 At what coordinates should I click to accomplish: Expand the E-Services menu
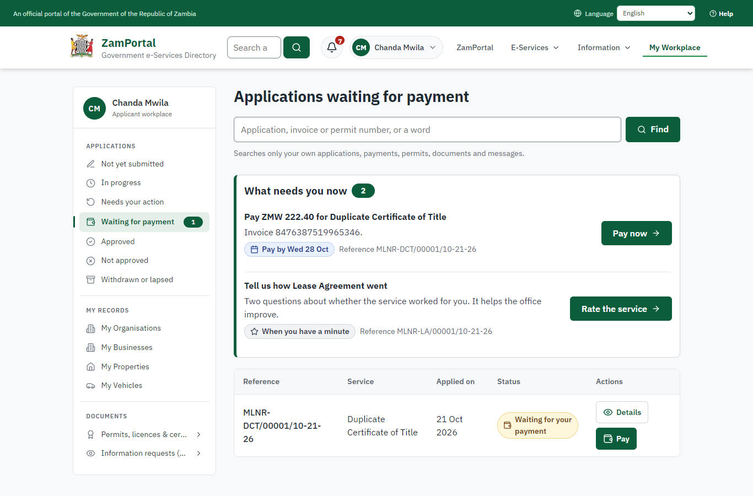tap(535, 47)
